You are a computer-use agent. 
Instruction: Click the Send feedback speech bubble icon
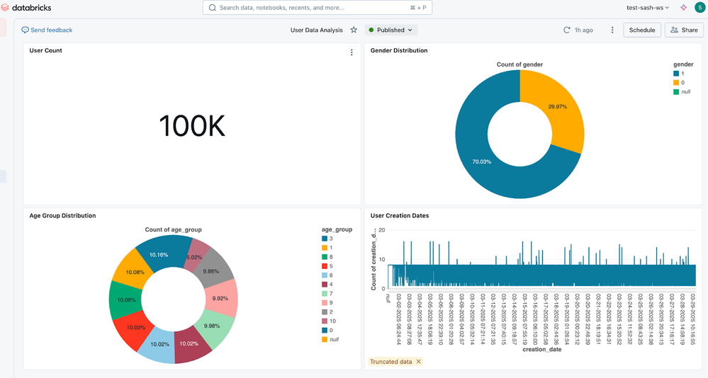(x=26, y=30)
